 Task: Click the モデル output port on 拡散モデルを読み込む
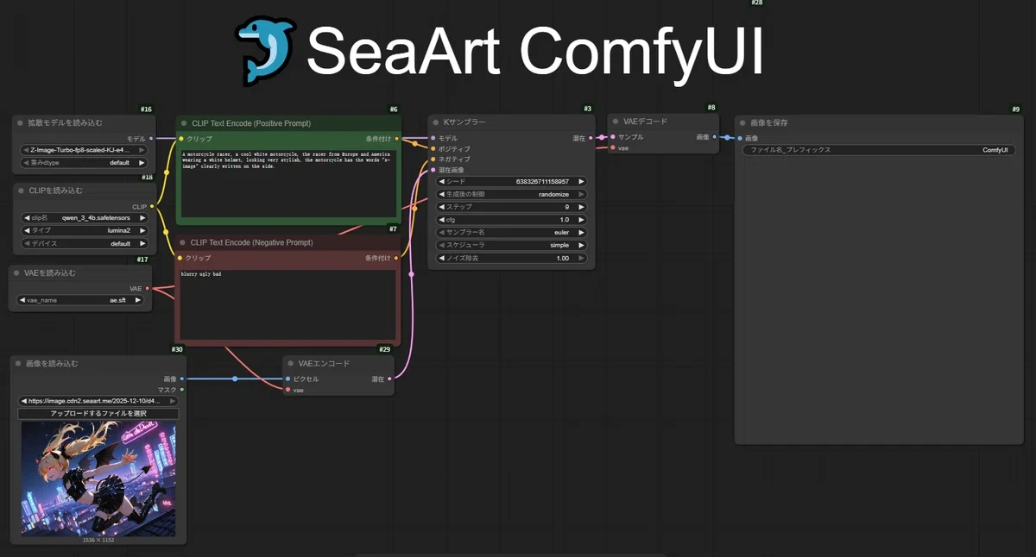tap(152, 138)
